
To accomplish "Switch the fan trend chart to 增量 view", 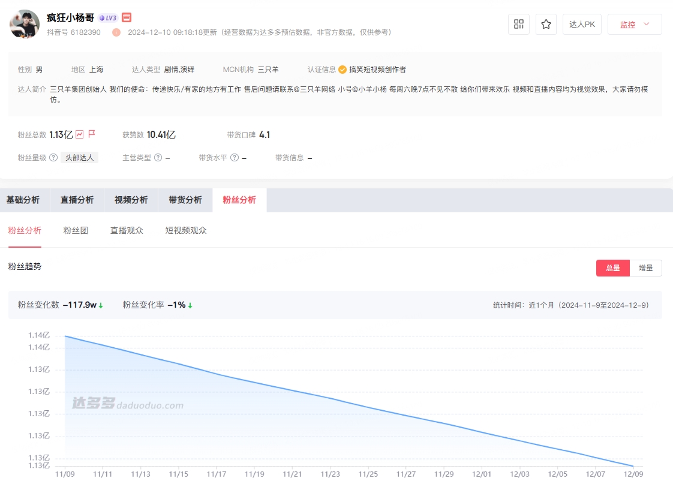I will [647, 268].
